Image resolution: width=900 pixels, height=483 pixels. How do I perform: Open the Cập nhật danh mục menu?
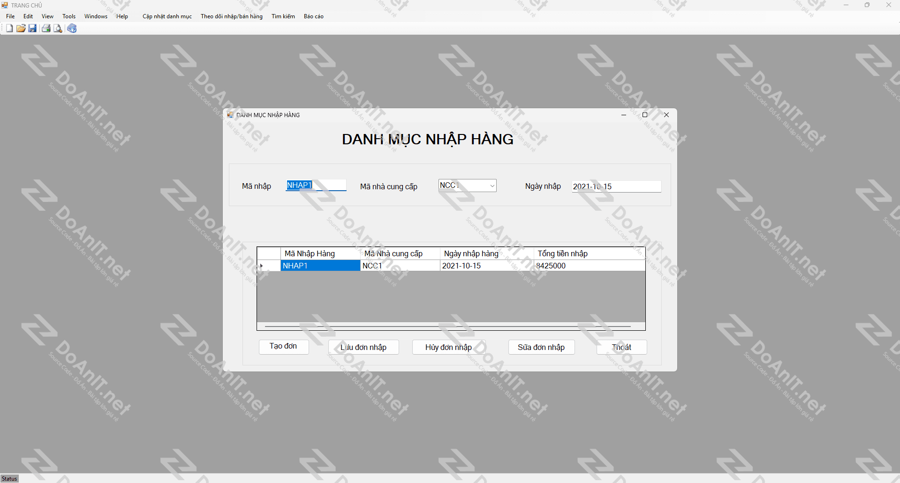click(167, 16)
